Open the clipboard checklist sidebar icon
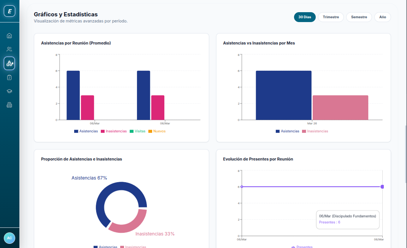407x248 pixels. click(10, 77)
